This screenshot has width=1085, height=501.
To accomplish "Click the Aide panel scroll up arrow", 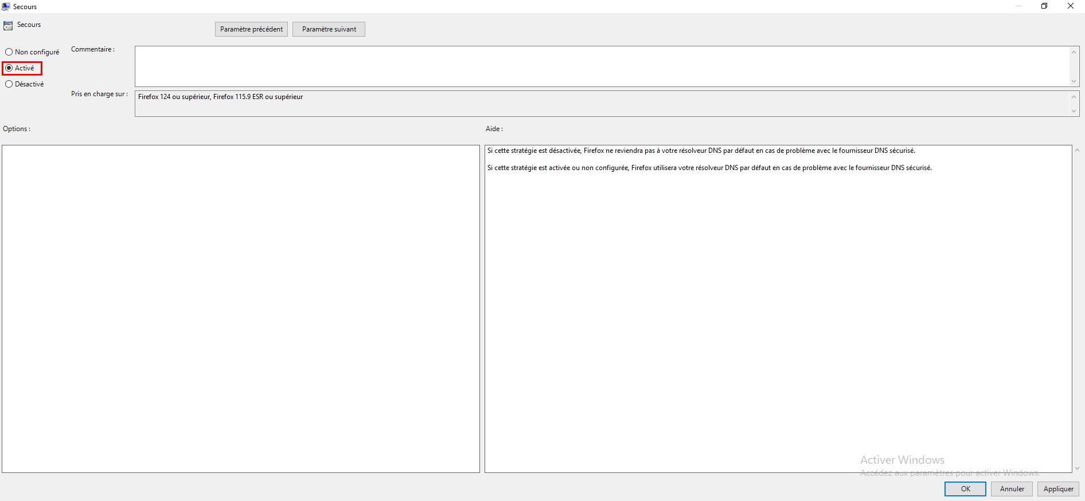I will 1077,151.
